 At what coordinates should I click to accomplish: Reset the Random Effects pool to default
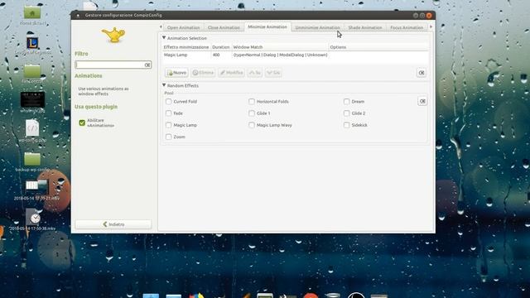click(x=422, y=101)
